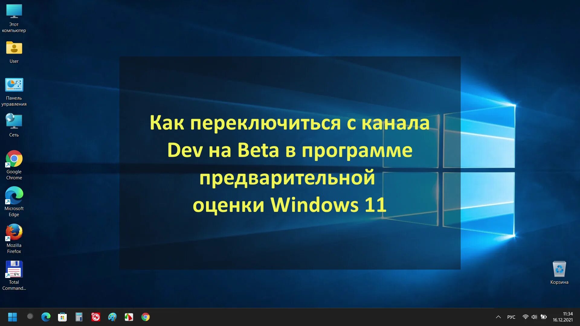Open User folder on desktop

14,47
